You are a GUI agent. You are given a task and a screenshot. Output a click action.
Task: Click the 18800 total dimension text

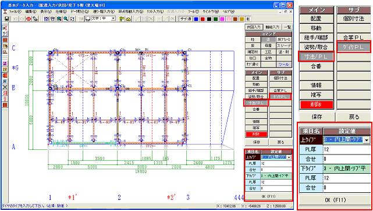coord(141,171)
